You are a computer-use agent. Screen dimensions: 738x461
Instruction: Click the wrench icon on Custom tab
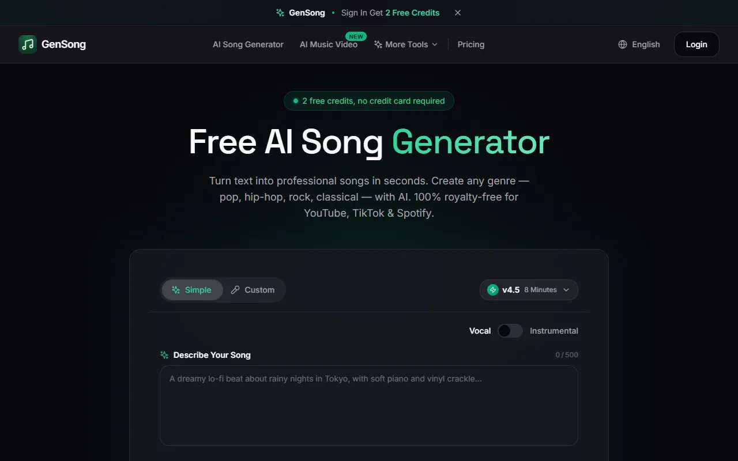[x=235, y=290]
